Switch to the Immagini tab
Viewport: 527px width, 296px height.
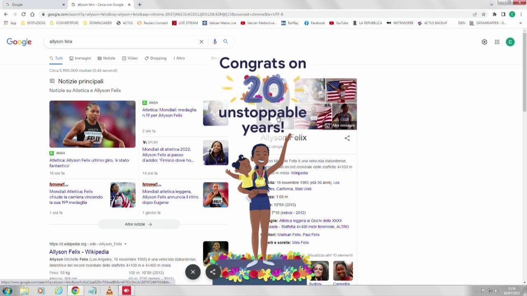point(80,58)
